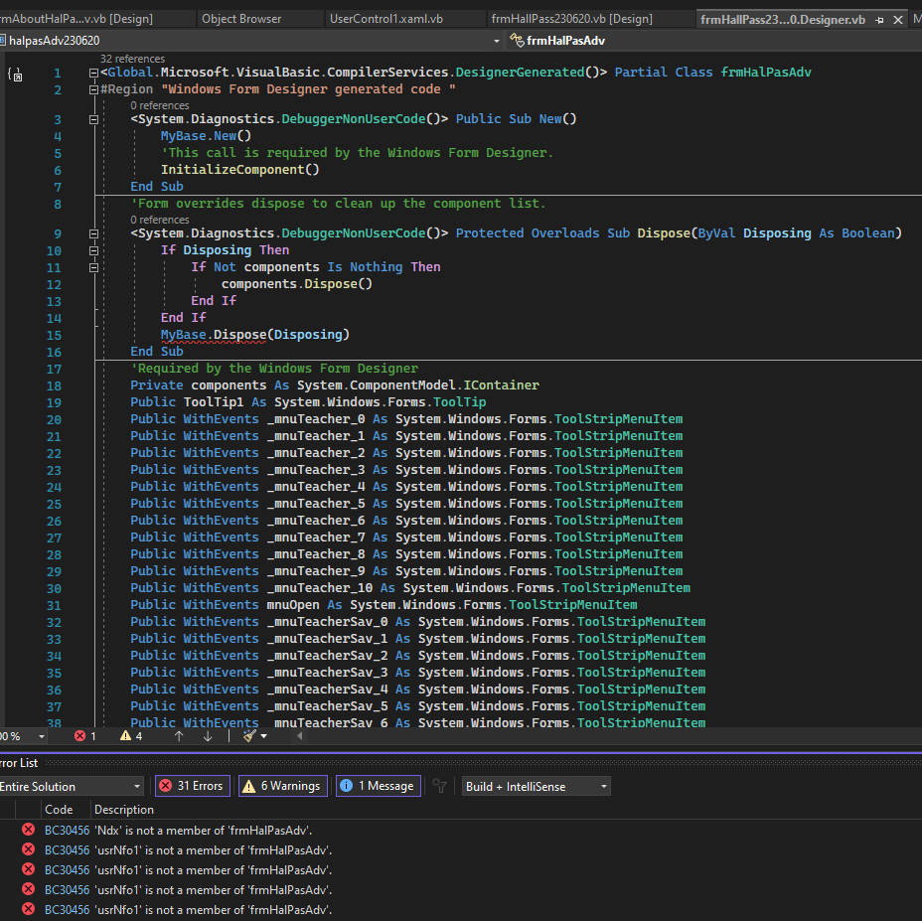Image resolution: width=922 pixels, height=921 pixels.
Task: Click the Error List panel title
Action: coord(19,763)
